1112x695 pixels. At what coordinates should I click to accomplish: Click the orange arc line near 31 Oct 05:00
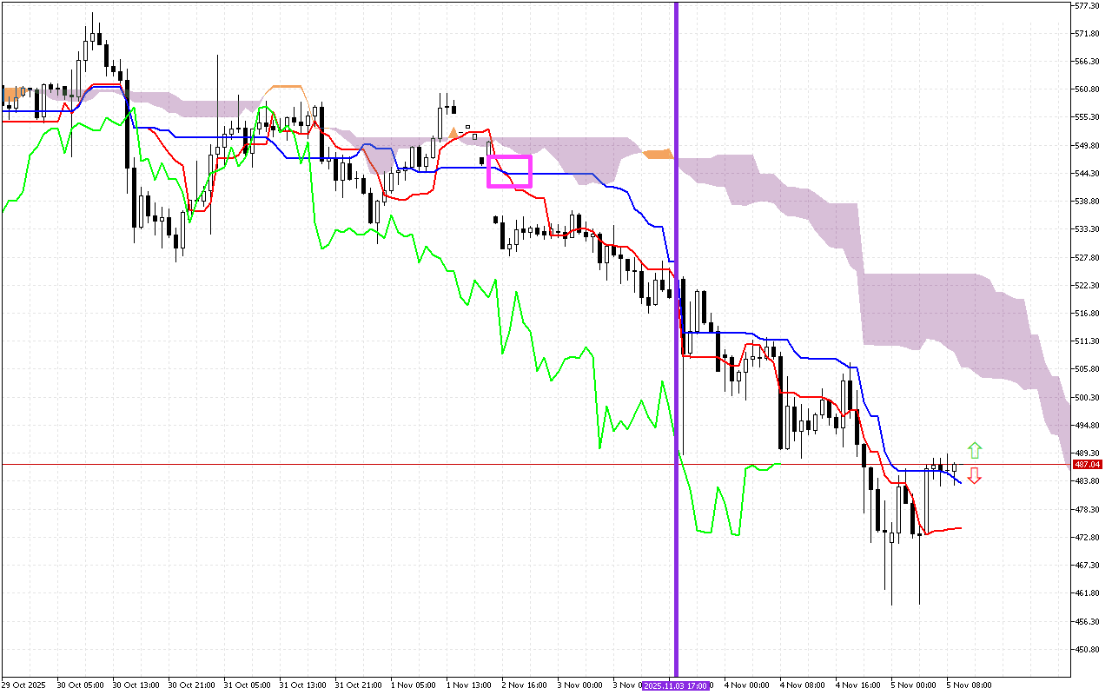coord(286,87)
